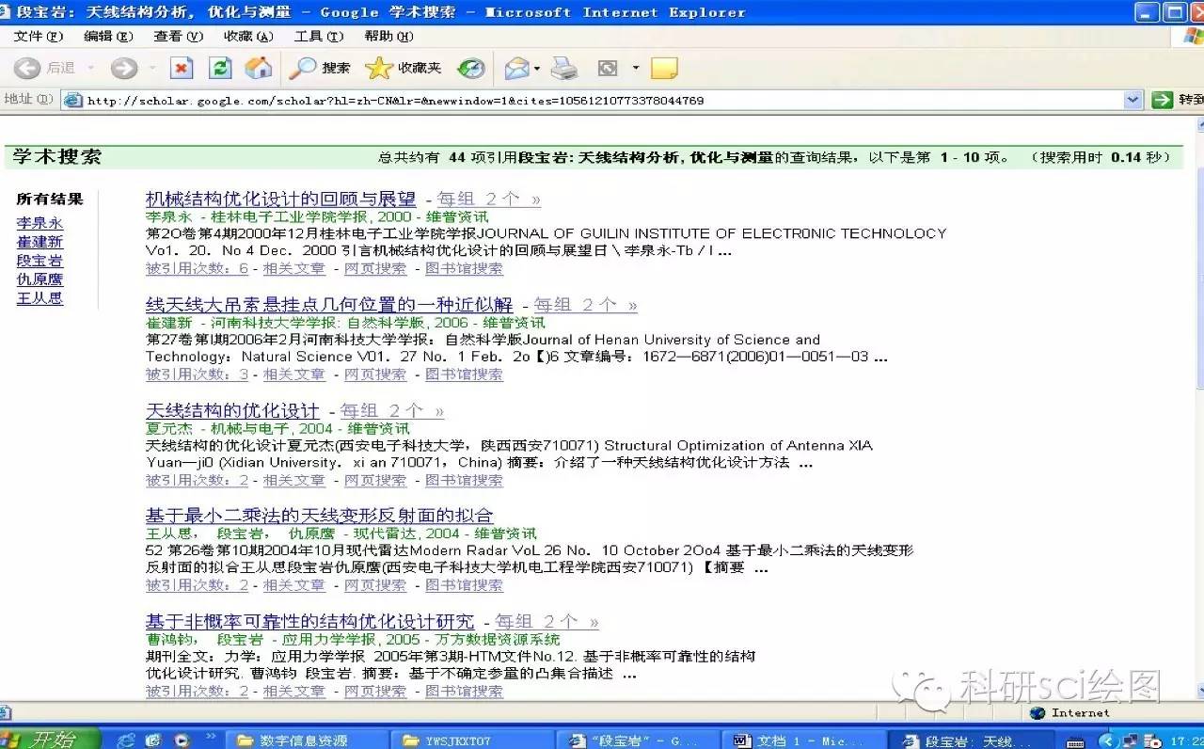This screenshot has height=749, width=1204.
Task: Click 被引用次数: 3 link
Action: (197, 374)
